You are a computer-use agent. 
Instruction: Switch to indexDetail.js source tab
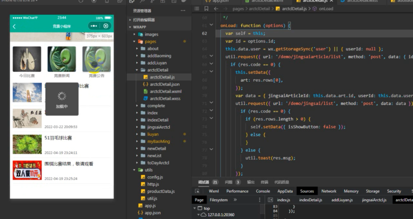[x=311, y=200]
